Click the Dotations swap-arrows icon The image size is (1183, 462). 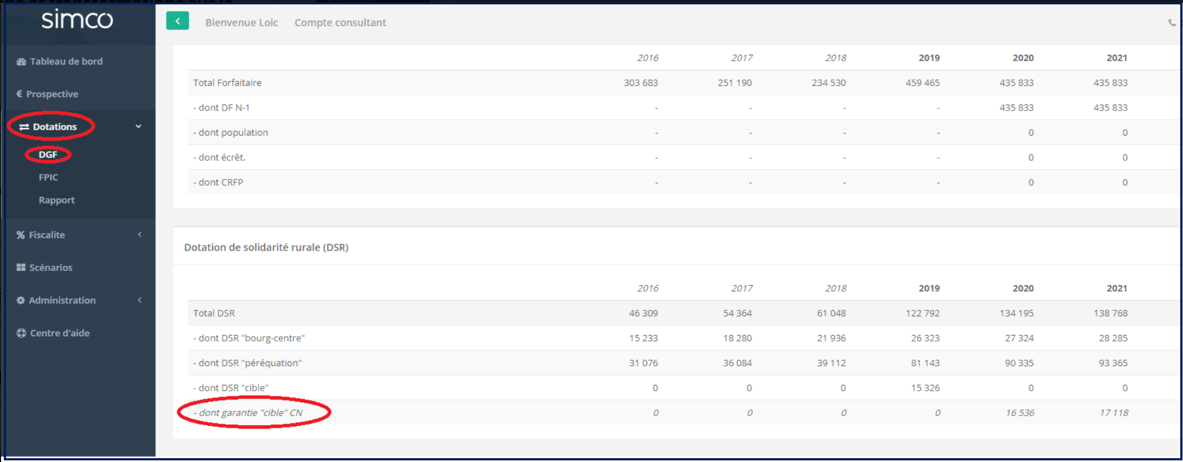point(24,127)
